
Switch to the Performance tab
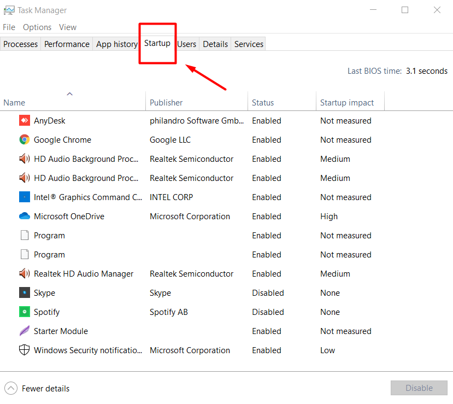click(x=67, y=44)
